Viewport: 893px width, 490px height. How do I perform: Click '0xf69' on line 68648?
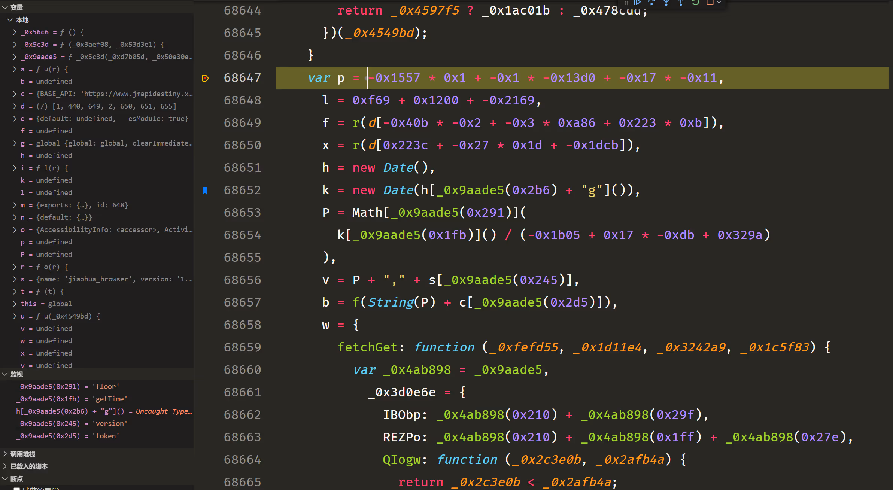tap(371, 100)
